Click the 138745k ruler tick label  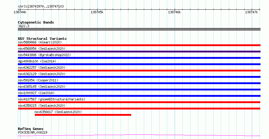(97, 12)
